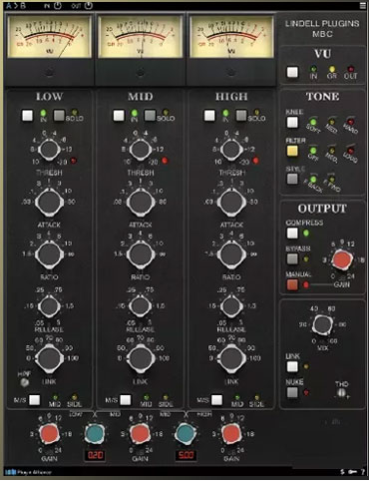The height and width of the screenshot is (483, 369).
Task: Toggle the HIGH band IN button
Action: pyautogui.click(x=209, y=116)
